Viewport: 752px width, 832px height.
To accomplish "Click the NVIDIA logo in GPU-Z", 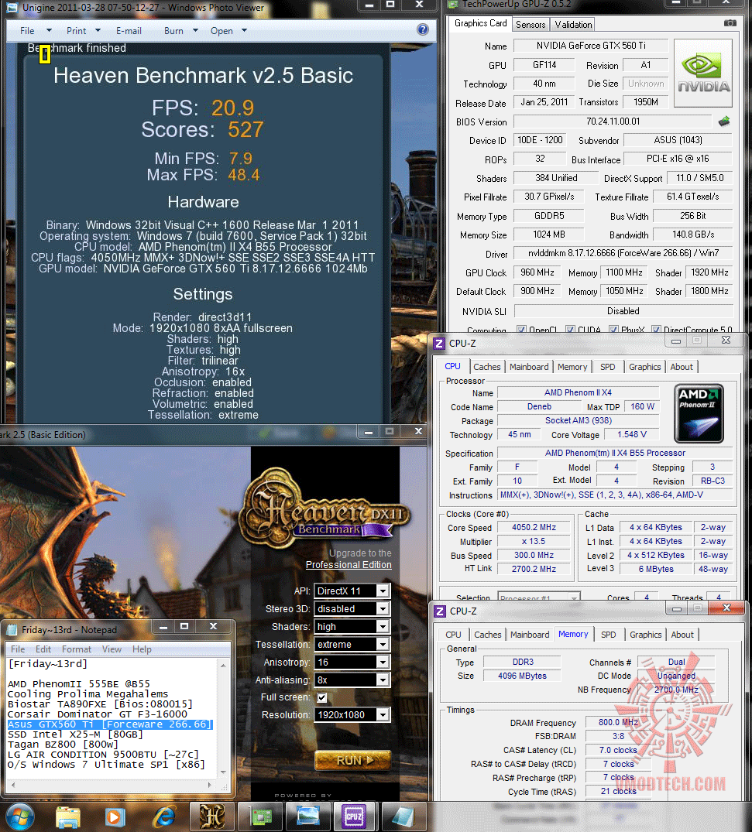I will point(703,74).
